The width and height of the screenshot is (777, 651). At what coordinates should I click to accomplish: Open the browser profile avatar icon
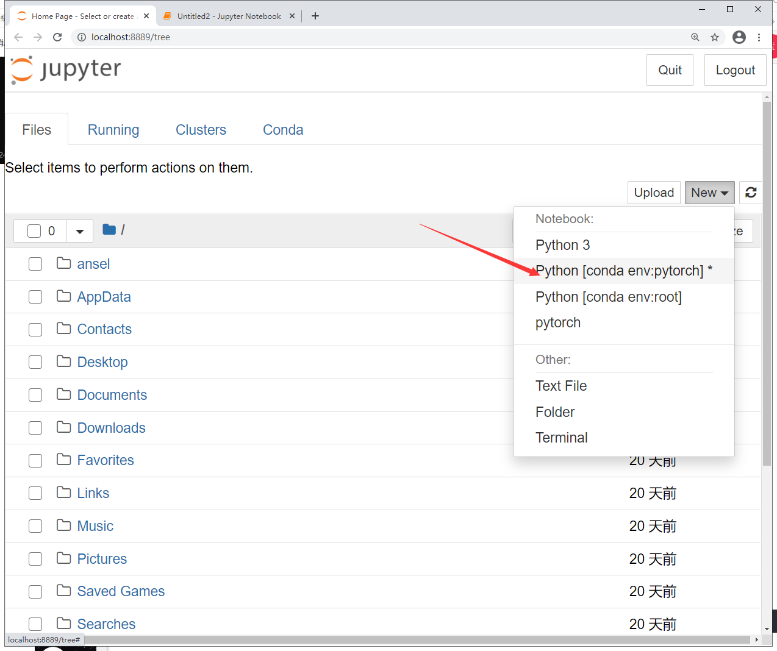(x=739, y=37)
